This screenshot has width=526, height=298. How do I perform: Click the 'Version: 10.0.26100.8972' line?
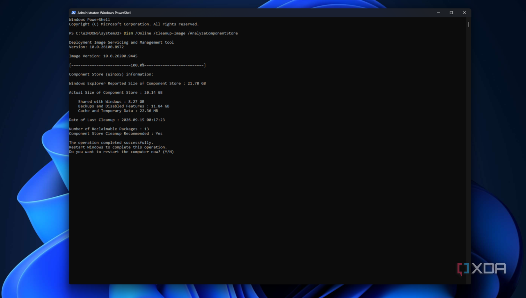tap(96, 47)
